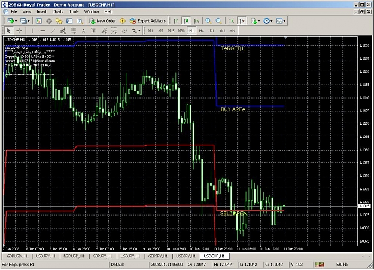Toggle chart auto scroll

232,21
